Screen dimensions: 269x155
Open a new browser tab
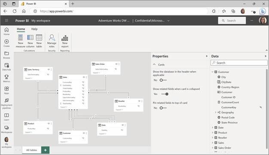[73, 4]
